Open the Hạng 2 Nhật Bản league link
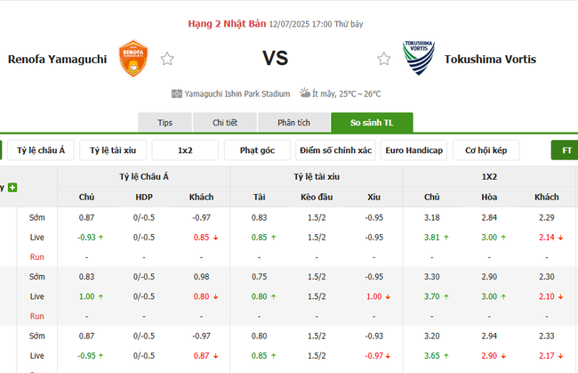 pyautogui.click(x=227, y=23)
